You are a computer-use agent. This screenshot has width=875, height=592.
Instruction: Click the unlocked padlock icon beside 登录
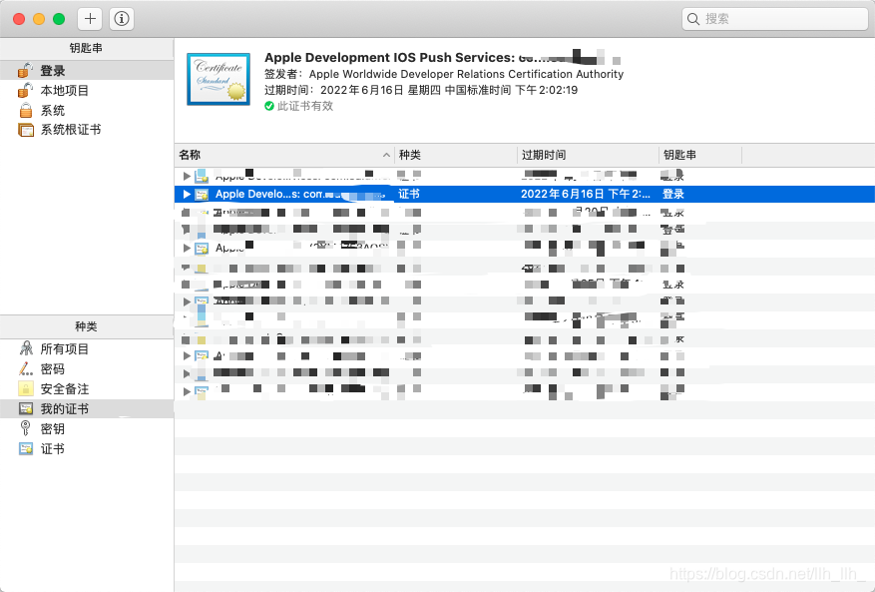click(25, 70)
